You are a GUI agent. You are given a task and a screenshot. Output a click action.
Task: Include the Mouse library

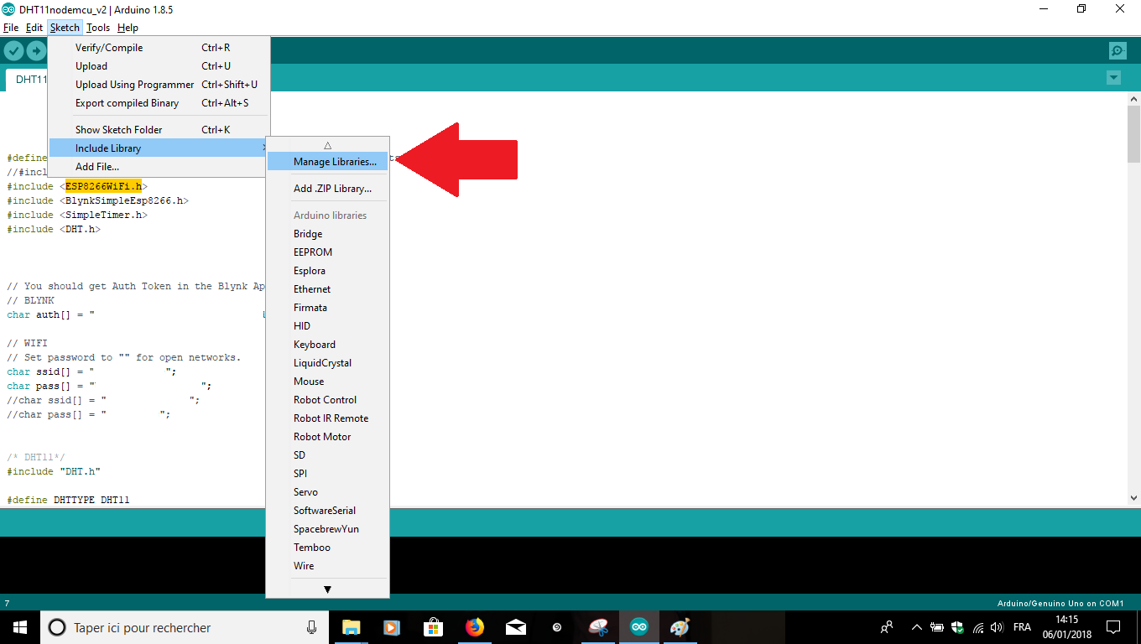(x=327, y=382)
